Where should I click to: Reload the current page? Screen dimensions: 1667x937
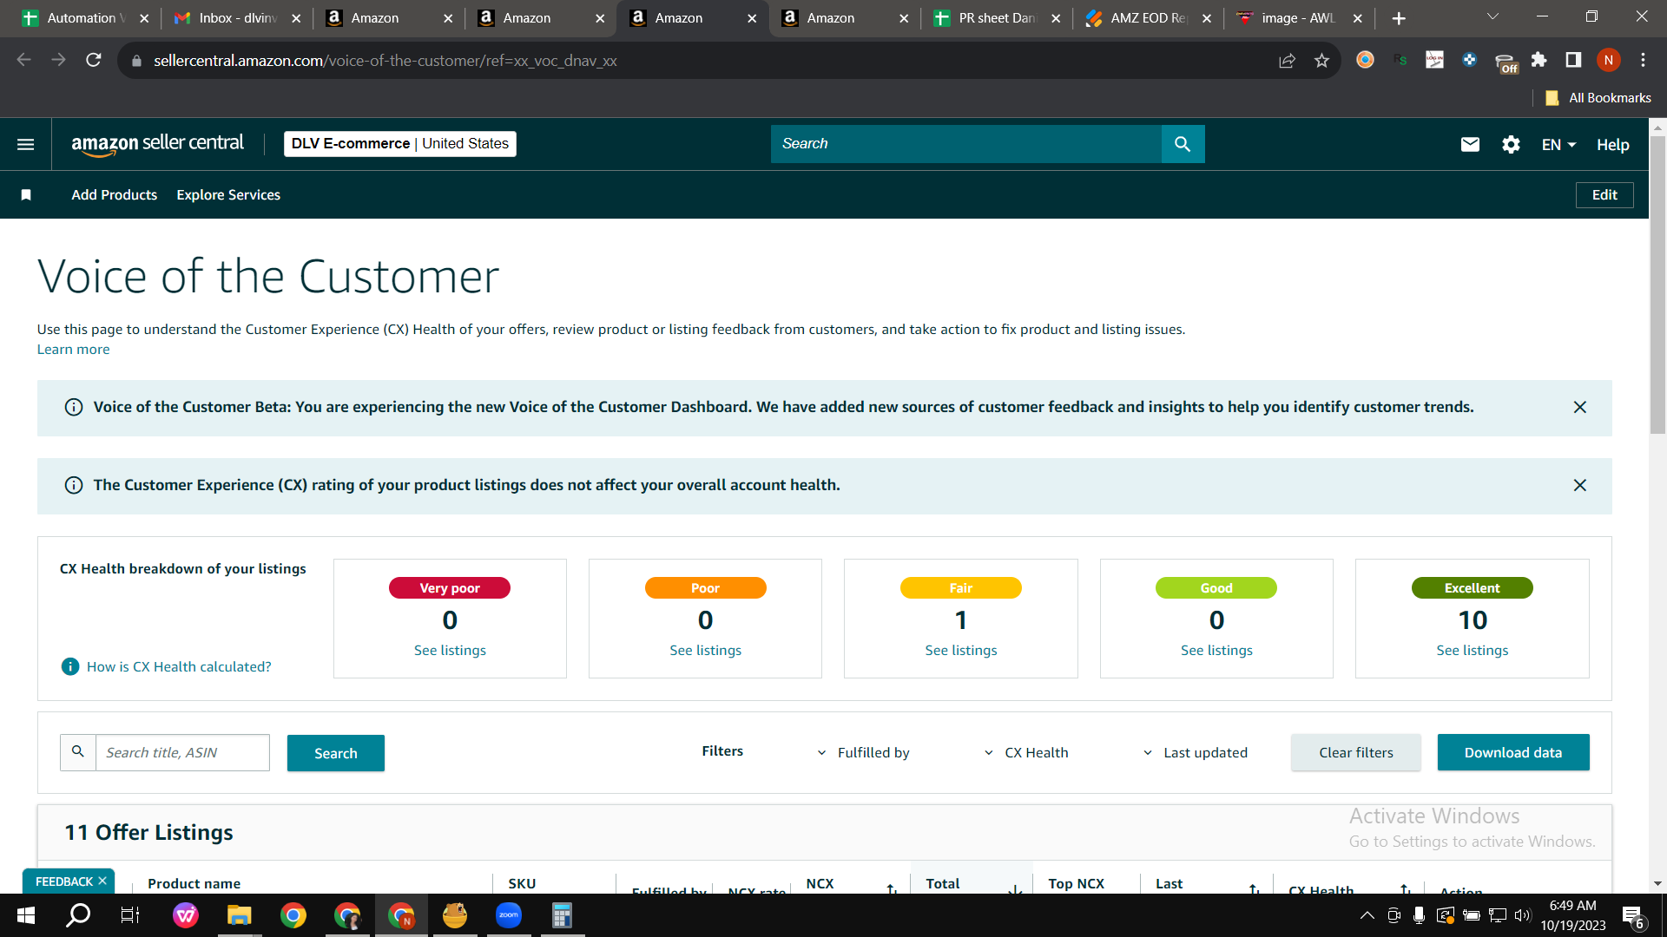94,60
